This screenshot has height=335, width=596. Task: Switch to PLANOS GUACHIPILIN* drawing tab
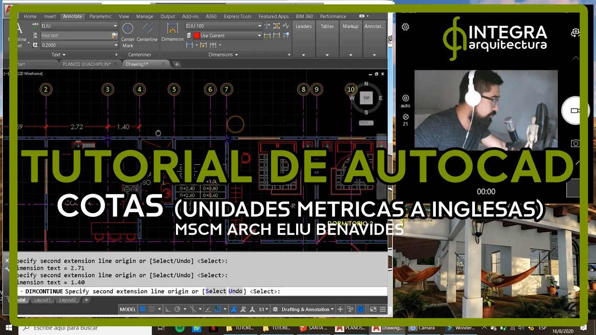pos(87,64)
